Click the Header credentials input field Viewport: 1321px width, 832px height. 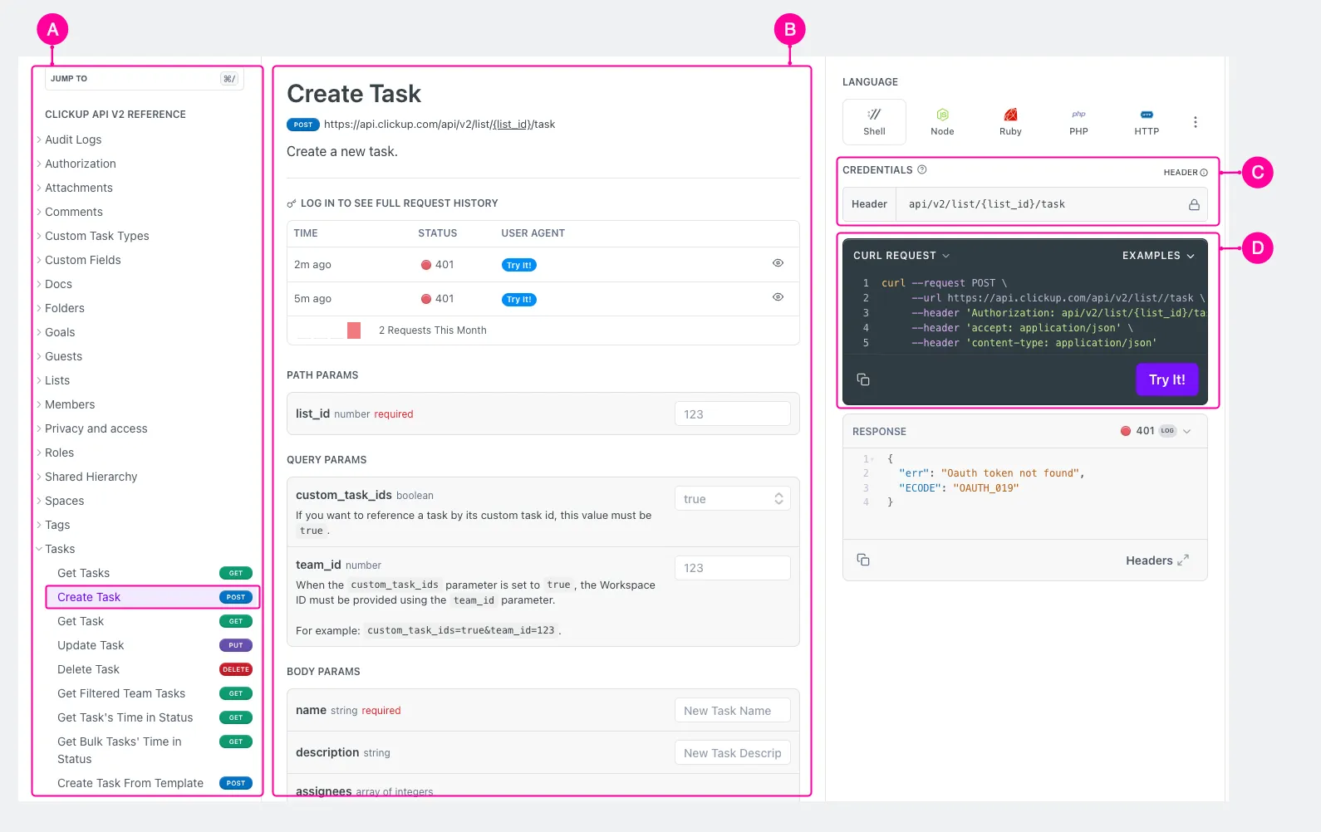tap(1043, 204)
